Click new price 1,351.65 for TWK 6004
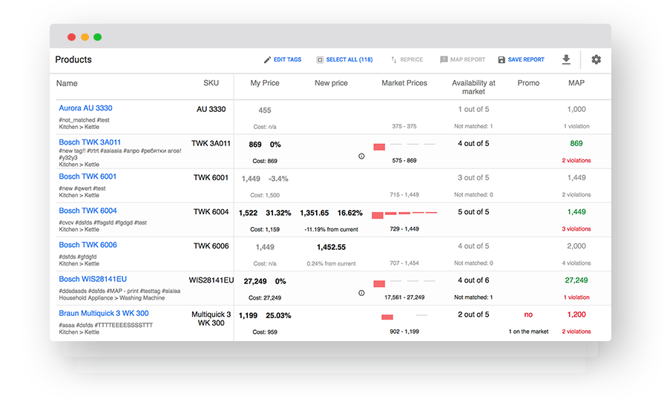 coord(315,213)
